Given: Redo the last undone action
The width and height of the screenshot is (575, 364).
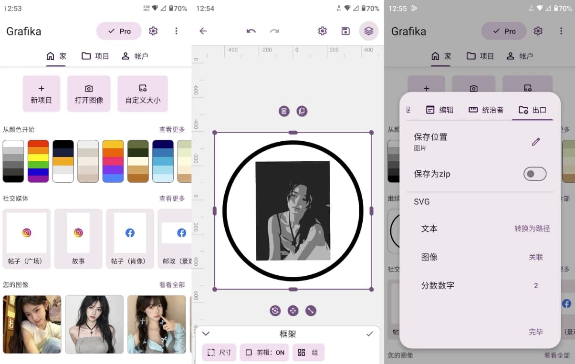Looking at the screenshot, I should coord(274,31).
